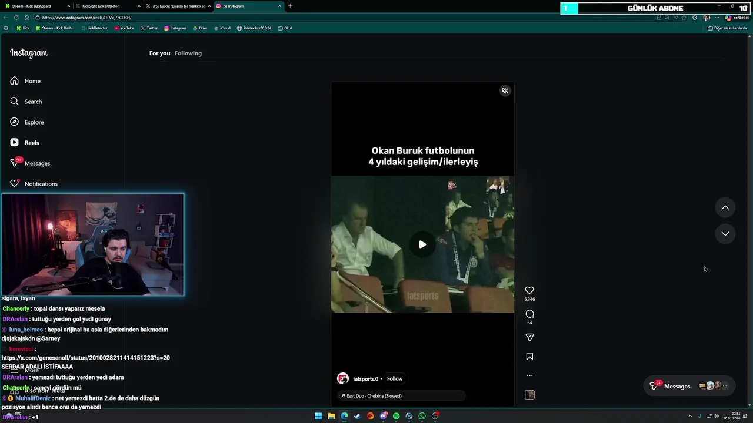The height and width of the screenshot is (423, 753).
Task: Open the Windows Start menu
Action: click(x=318, y=416)
